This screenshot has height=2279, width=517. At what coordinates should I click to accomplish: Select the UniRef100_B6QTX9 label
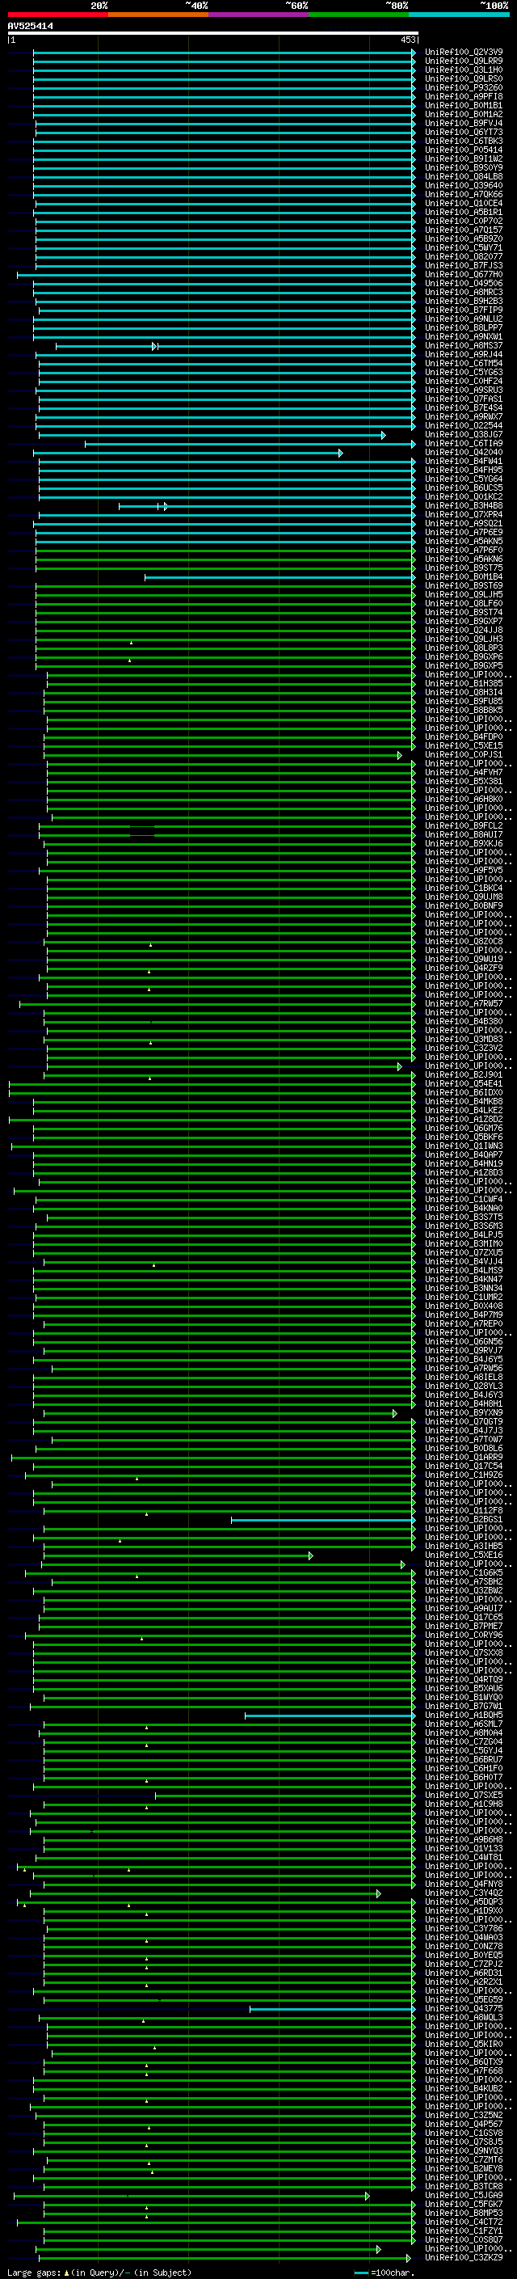pos(463,2062)
